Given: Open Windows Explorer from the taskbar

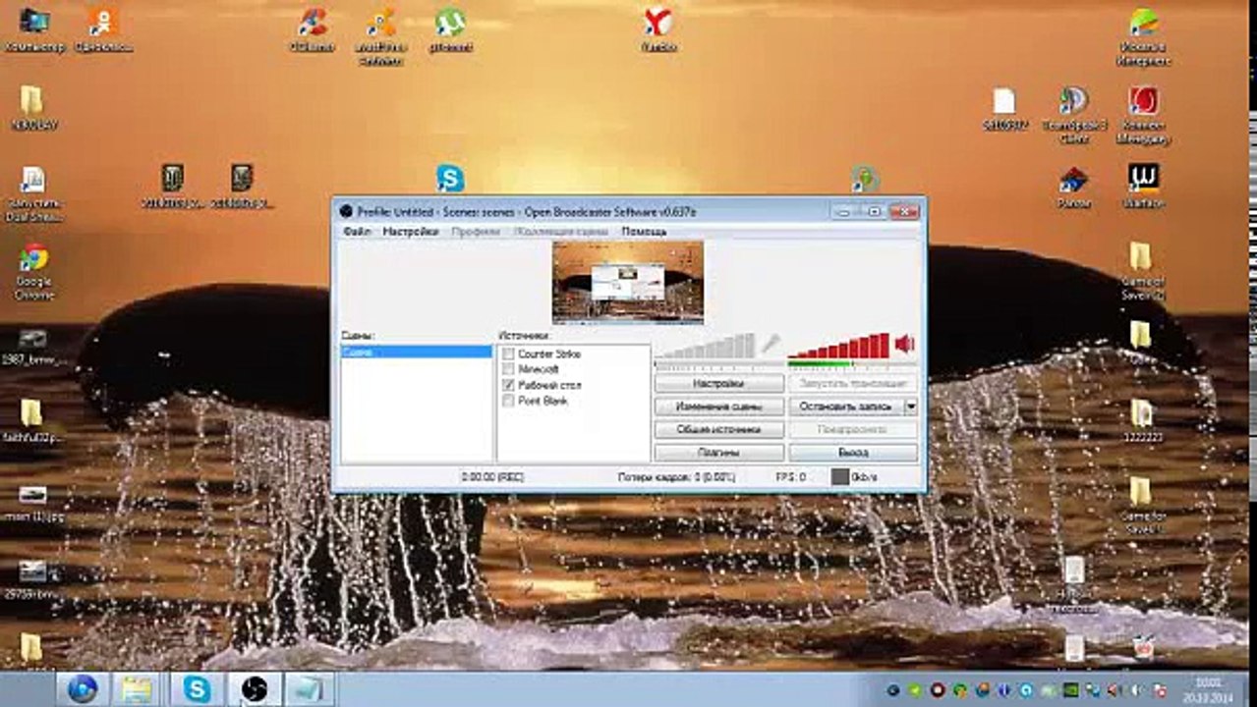Looking at the screenshot, I should tap(139, 688).
